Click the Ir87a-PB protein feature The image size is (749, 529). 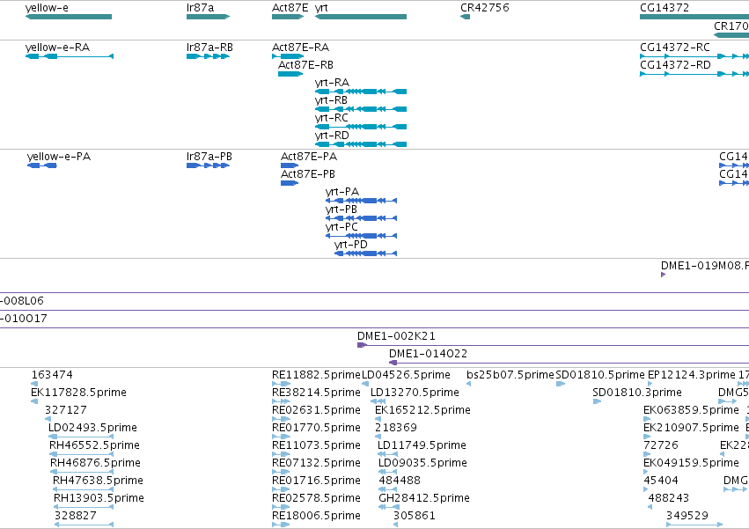(x=209, y=165)
